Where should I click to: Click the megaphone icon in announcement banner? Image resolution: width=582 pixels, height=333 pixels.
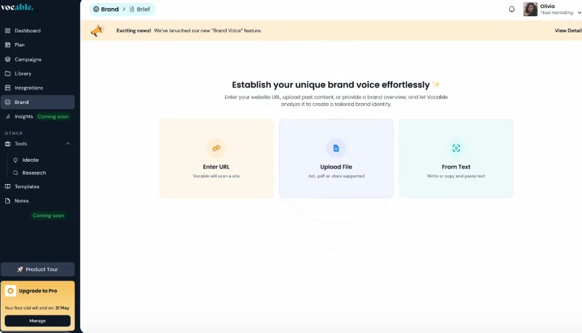98,30
